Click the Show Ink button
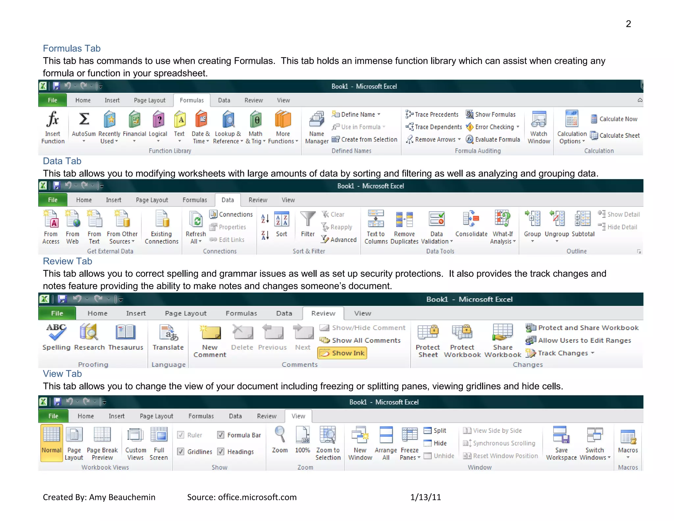 (342, 353)
